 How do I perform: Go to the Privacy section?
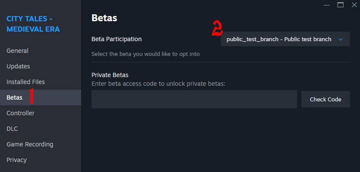click(40, 160)
